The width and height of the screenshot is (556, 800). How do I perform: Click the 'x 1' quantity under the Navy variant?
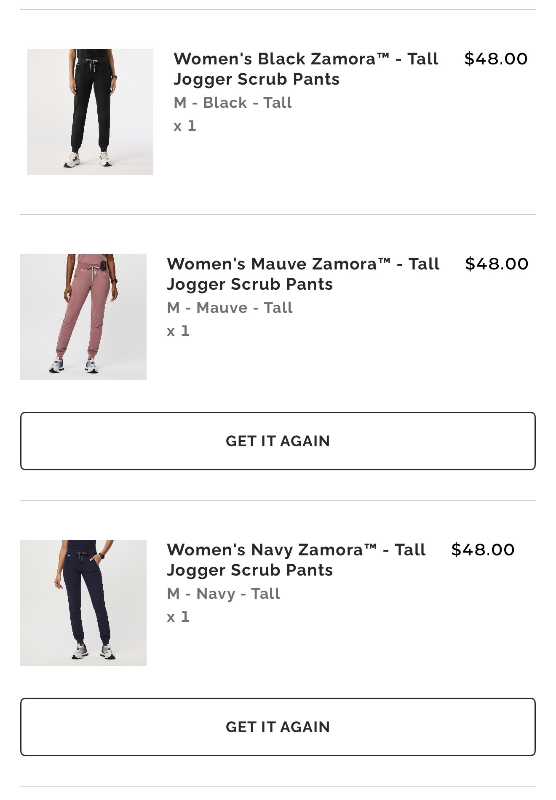click(178, 617)
